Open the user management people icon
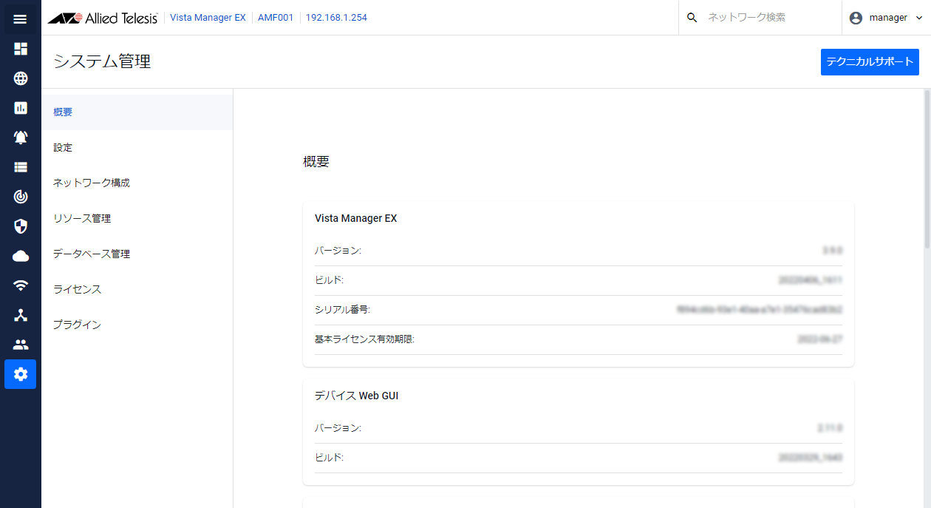The height and width of the screenshot is (508, 931). click(x=21, y=345)
